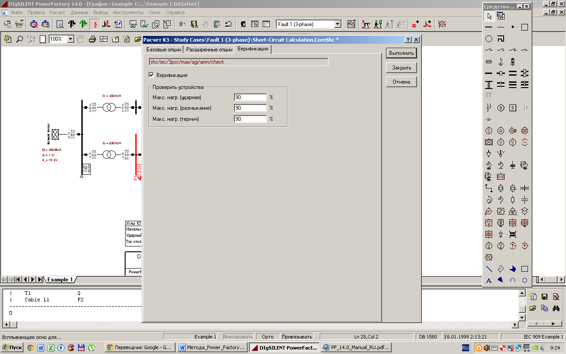The width and height of the screenshot is (566, 354).
Task: Select the fuse element in Средства palette
Action: 489,62
